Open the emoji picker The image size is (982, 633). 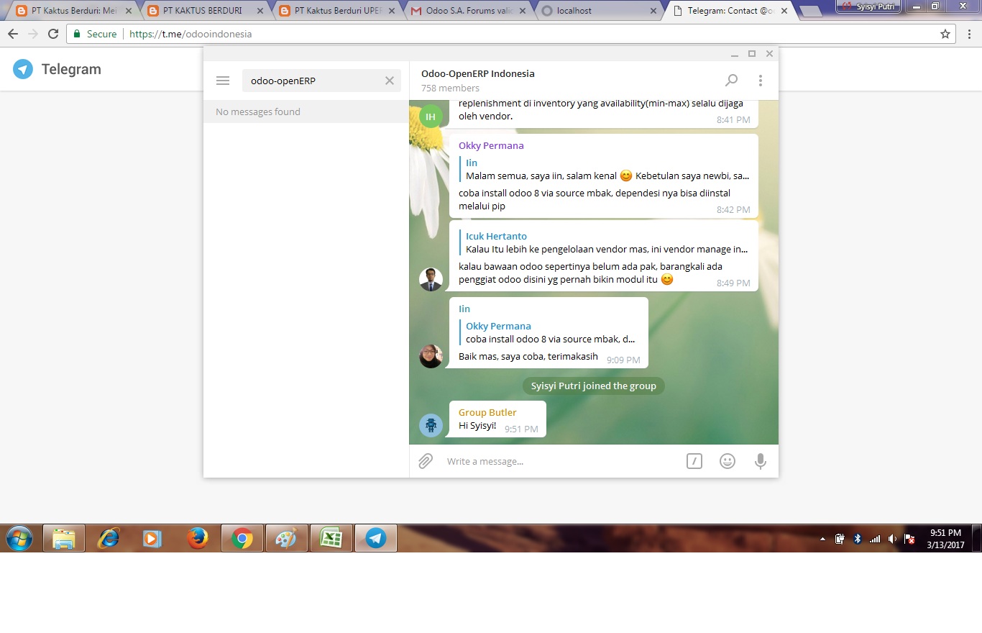728,461
